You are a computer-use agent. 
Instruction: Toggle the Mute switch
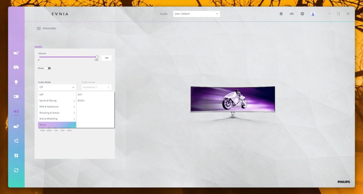48,68
